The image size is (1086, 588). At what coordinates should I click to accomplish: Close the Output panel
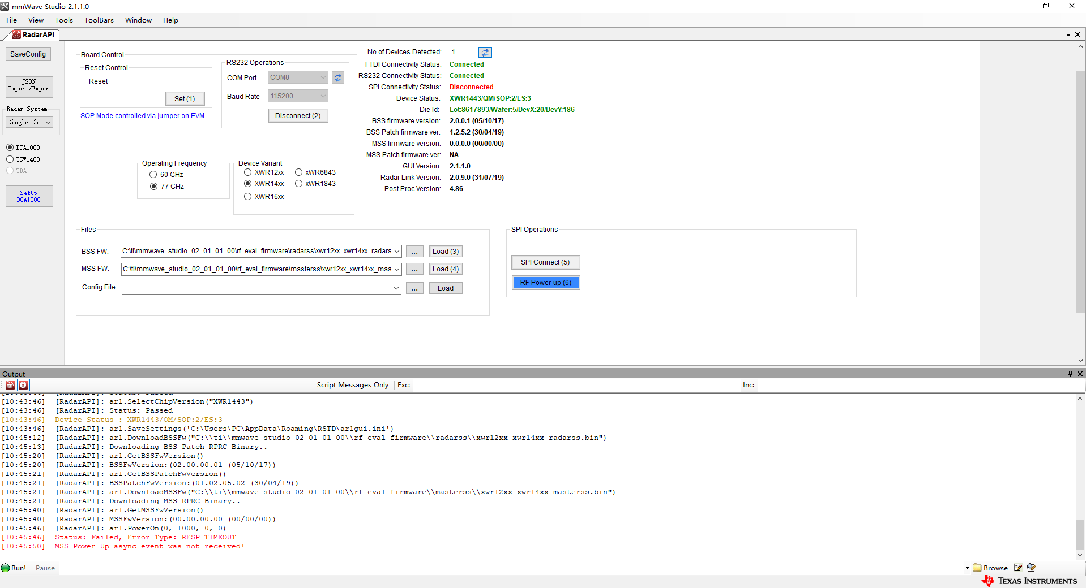pyautogui.click(x=1080, y=373)
